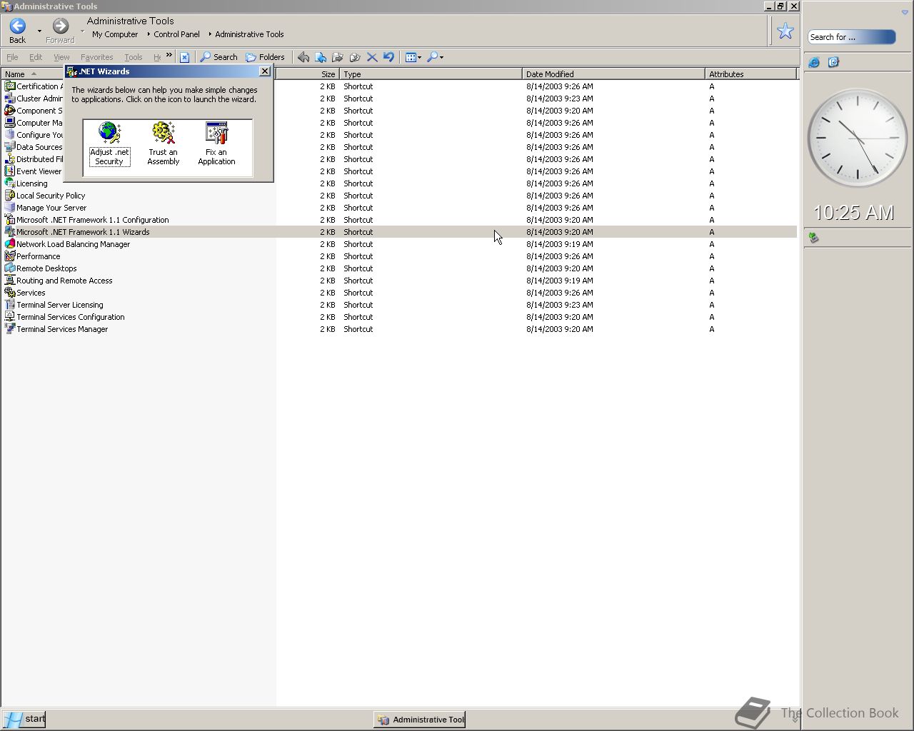914x731 pixels.
Task: Launch the Adjust .net Security wizard
Action: click(x=109, y=143)
